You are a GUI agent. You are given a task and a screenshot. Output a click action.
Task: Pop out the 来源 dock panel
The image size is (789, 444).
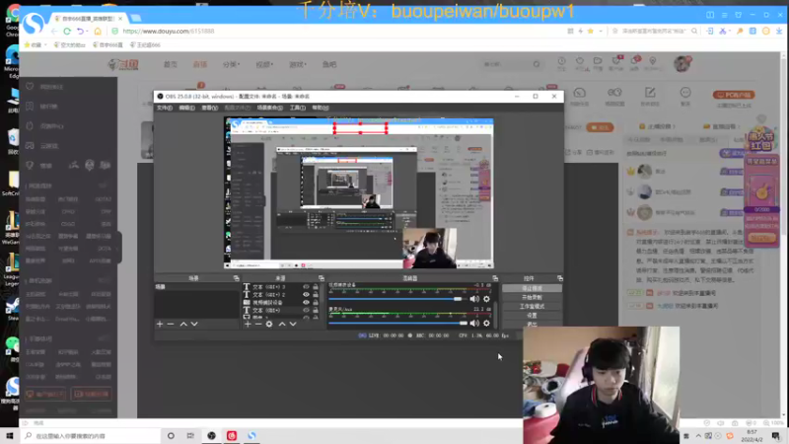322,278
